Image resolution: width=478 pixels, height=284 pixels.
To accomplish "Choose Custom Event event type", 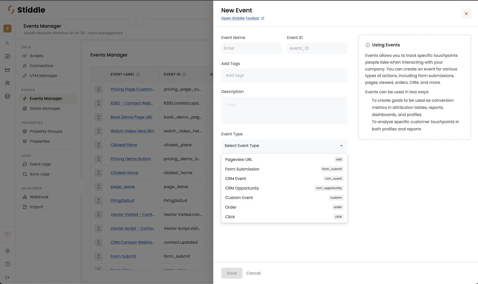I will (284, 198).
